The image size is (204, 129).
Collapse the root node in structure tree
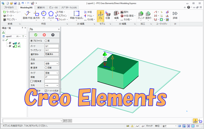click(3, 40)
